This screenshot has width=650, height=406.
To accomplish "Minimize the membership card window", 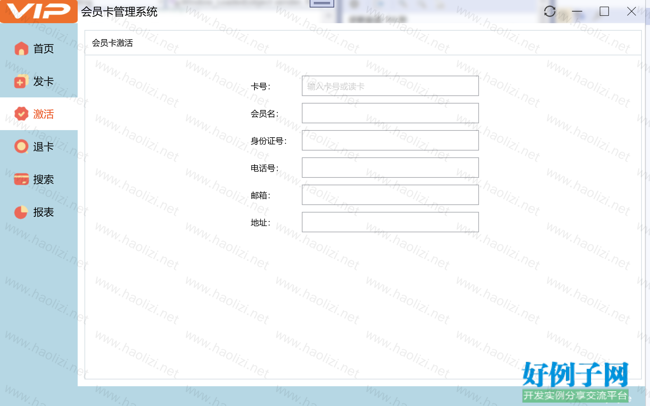I will (x=577, y=11).
